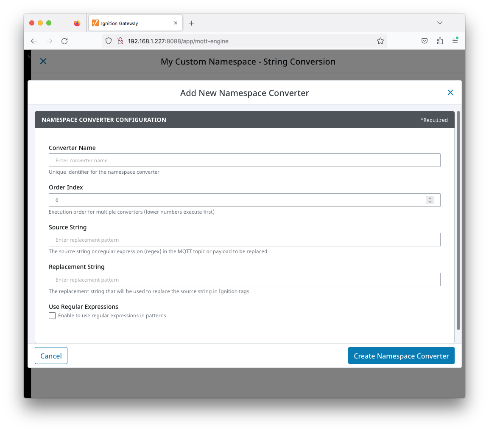Go back to the previous page
The image size is (489, 432).
click(x=34, y=41)
